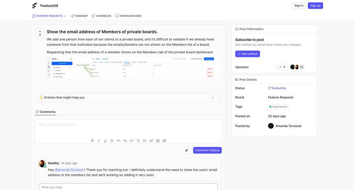Insert Heading 2 in the comment editor
This screenshot has width=354, height=190.
click(125, 141)
